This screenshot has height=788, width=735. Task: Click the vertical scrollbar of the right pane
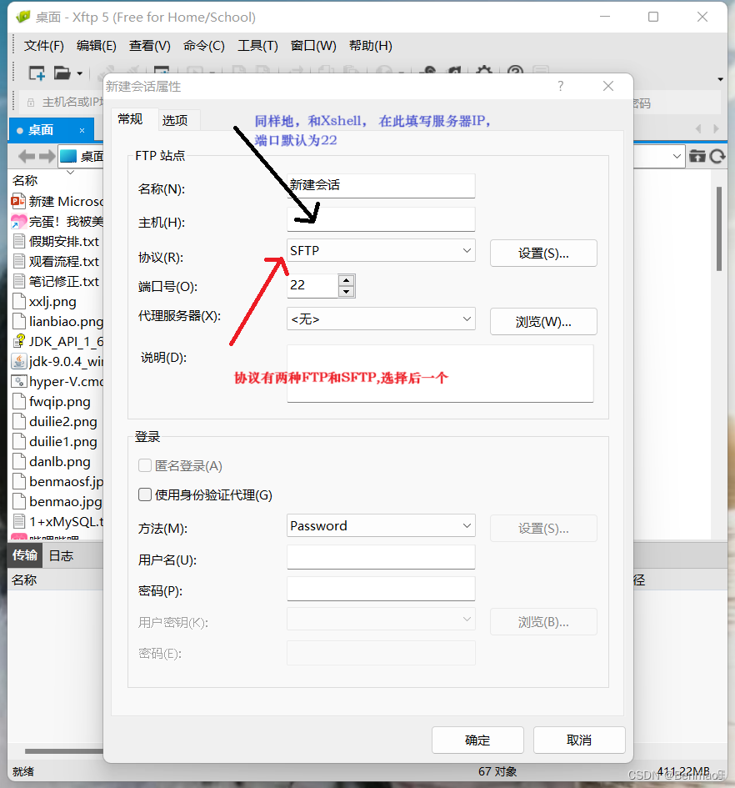pyautogui.click(x=719, y=228)
